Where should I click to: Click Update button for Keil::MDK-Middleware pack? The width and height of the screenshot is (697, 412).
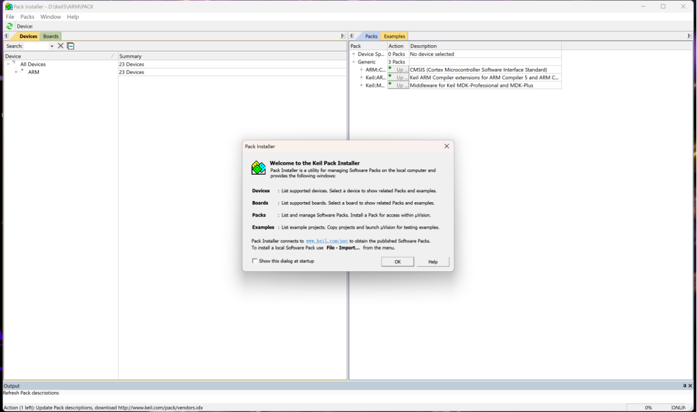(398, 85)
